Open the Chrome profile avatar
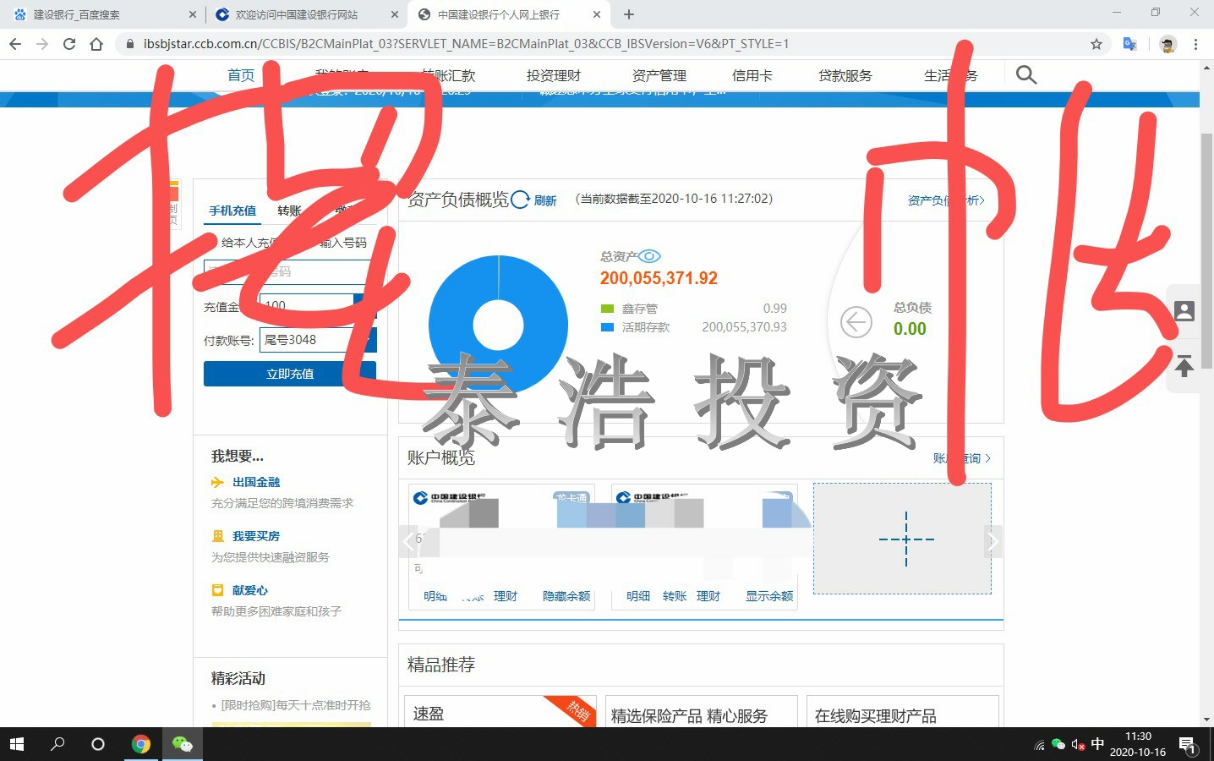Image resolution: width=1214 pixels, height=761 pixels. (x=1168, y=44)
